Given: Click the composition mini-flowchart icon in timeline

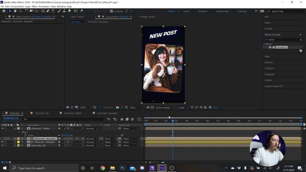Looking at the screenshot, I should pos(109,119).
